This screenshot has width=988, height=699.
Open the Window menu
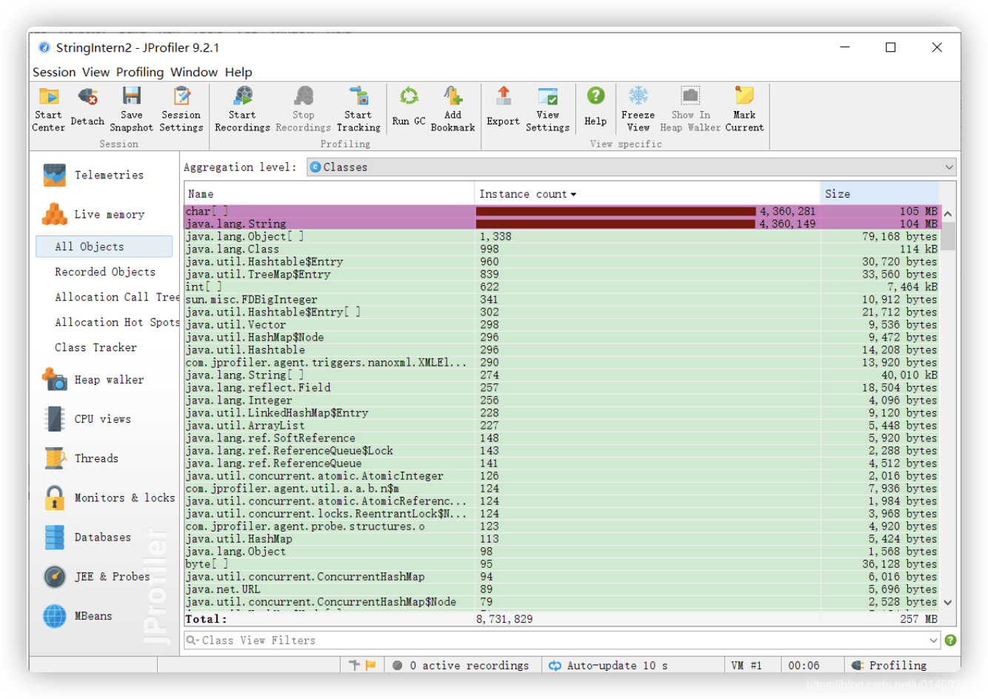pyautogui.click(x=194, y=72)
